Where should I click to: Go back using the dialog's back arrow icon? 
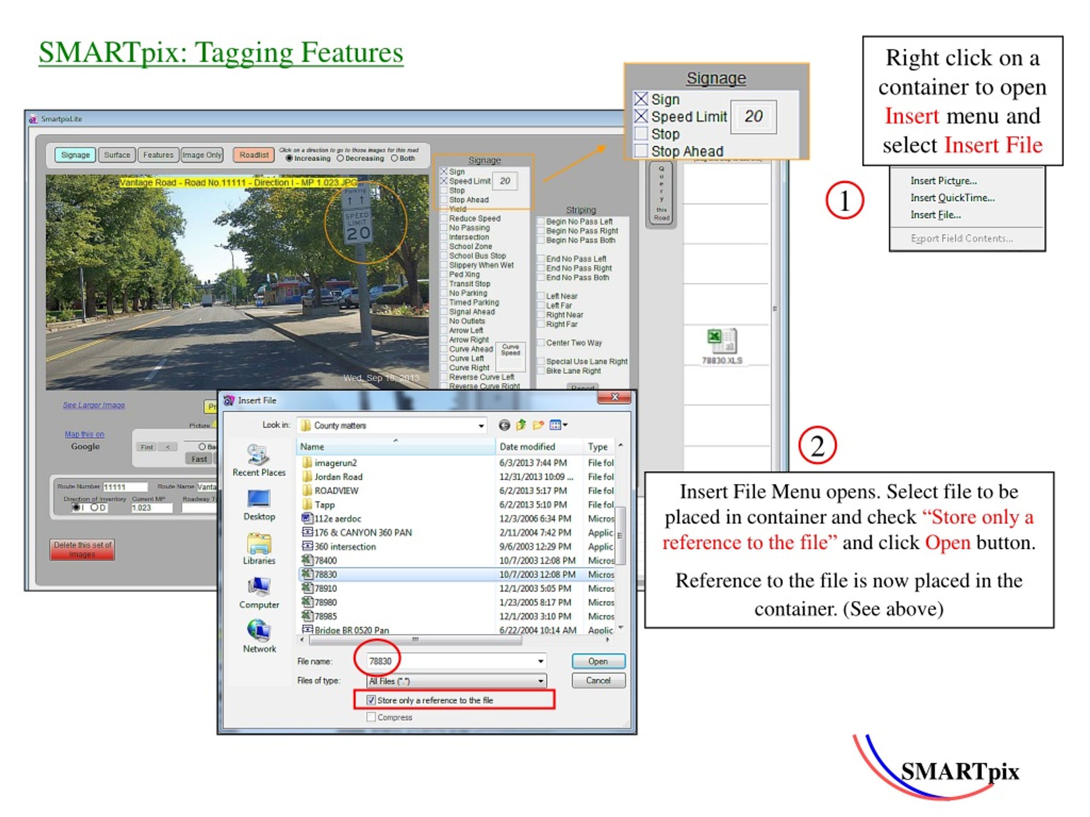coord(504,425)
